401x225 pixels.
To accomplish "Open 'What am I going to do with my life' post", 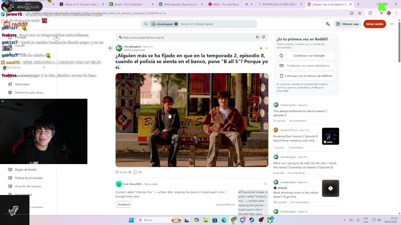I will coord(305,165).
